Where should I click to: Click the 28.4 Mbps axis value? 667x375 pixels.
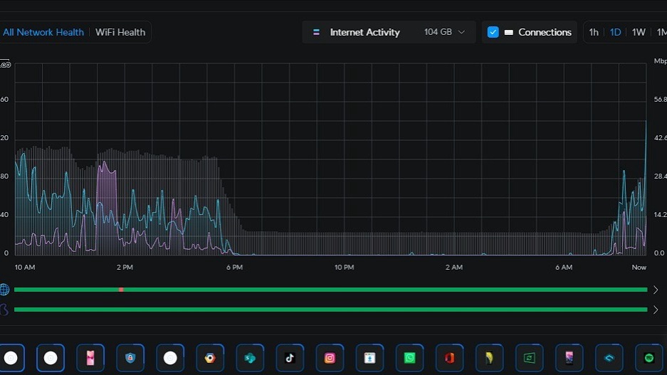click(660, 176)
